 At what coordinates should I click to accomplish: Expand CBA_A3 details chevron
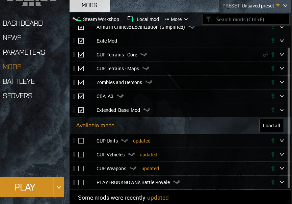coord(282,96)
